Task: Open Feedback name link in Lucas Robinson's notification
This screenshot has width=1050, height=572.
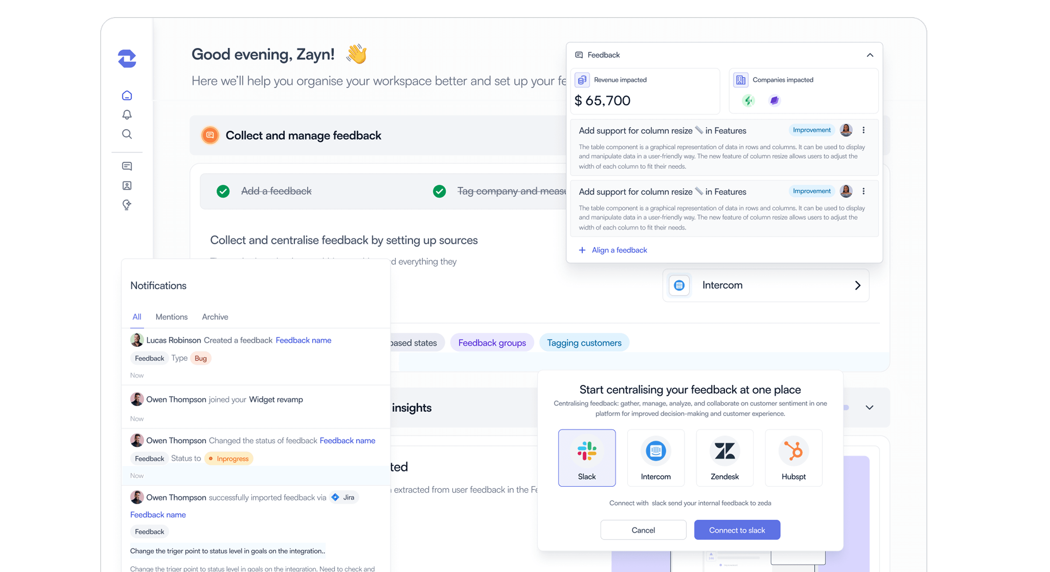Action: (303, 340)
